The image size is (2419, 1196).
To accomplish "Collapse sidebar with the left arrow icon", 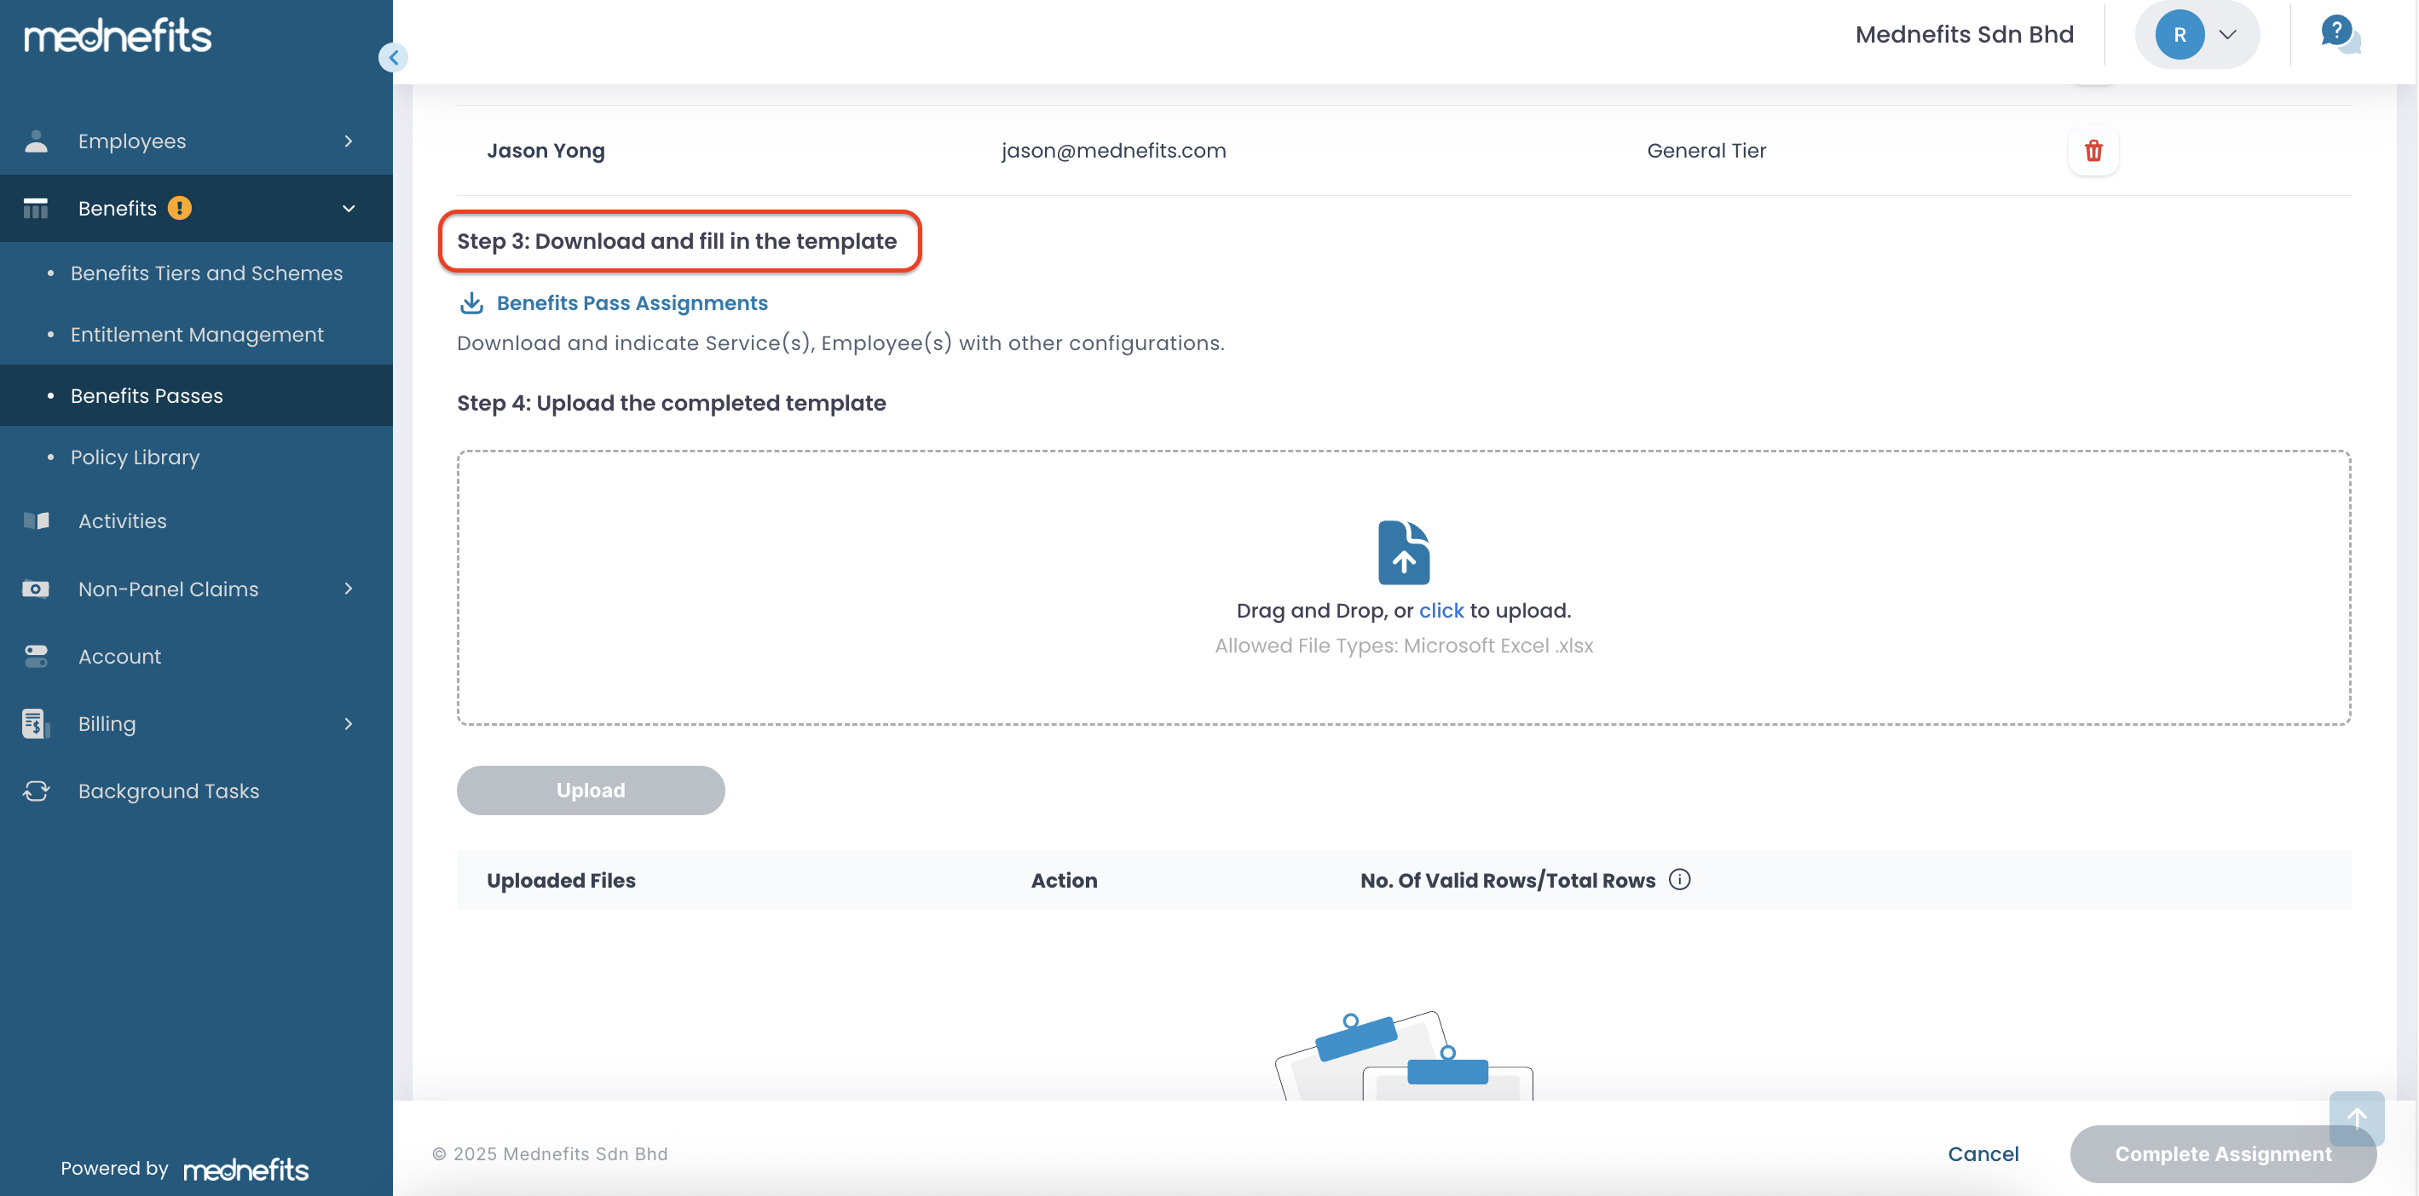I will (394, 58).
